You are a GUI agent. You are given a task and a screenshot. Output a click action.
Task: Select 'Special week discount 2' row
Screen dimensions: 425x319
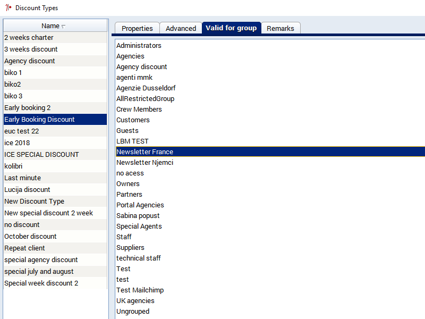(x=41, y=283)
